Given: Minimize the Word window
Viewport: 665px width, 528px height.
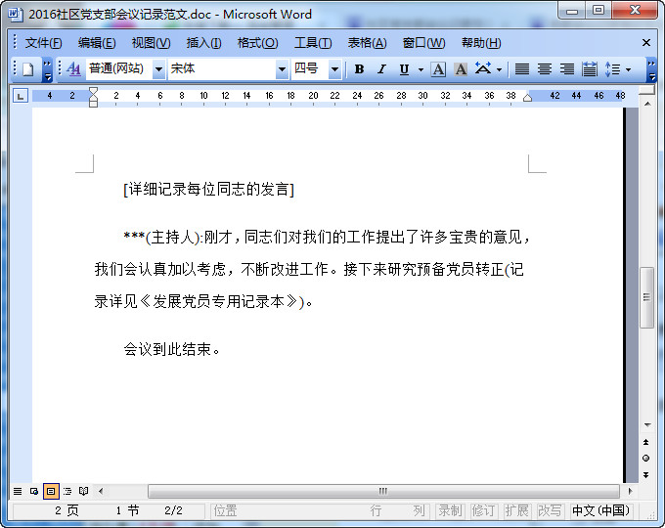Looking at the screenshot, I should (x=571, y=11).
